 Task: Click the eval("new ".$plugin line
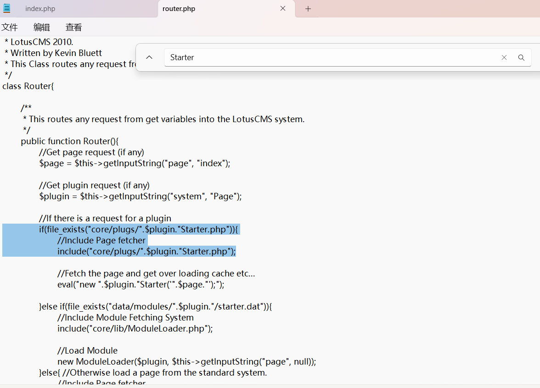click(141, 284)
